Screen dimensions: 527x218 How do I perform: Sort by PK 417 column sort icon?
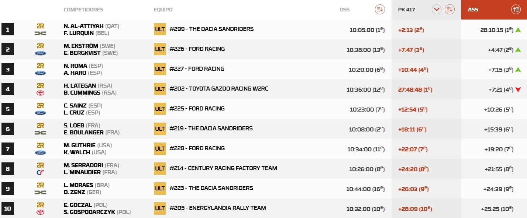(449, 10)
